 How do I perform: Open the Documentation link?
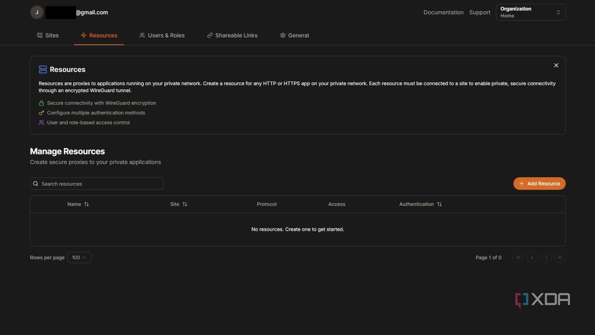pyautogui.click(x=443, y=12)
